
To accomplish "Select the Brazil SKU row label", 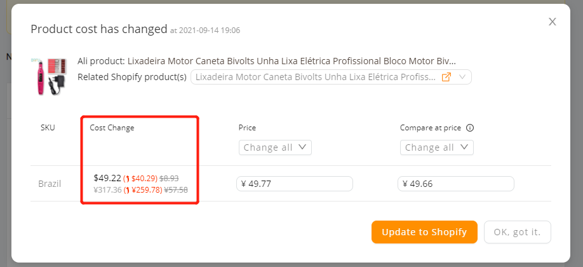I will tap(50, 184).
